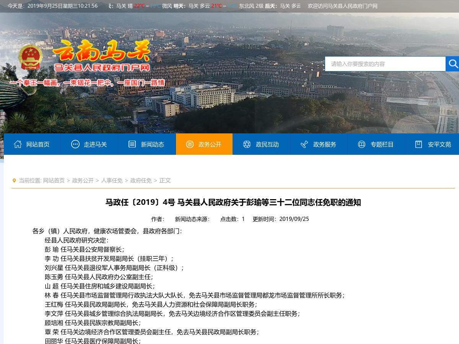Click the speech bubble icon for 走进马关
The width and height of the screenshot is (459, 344).
click(x=75, y=144)
